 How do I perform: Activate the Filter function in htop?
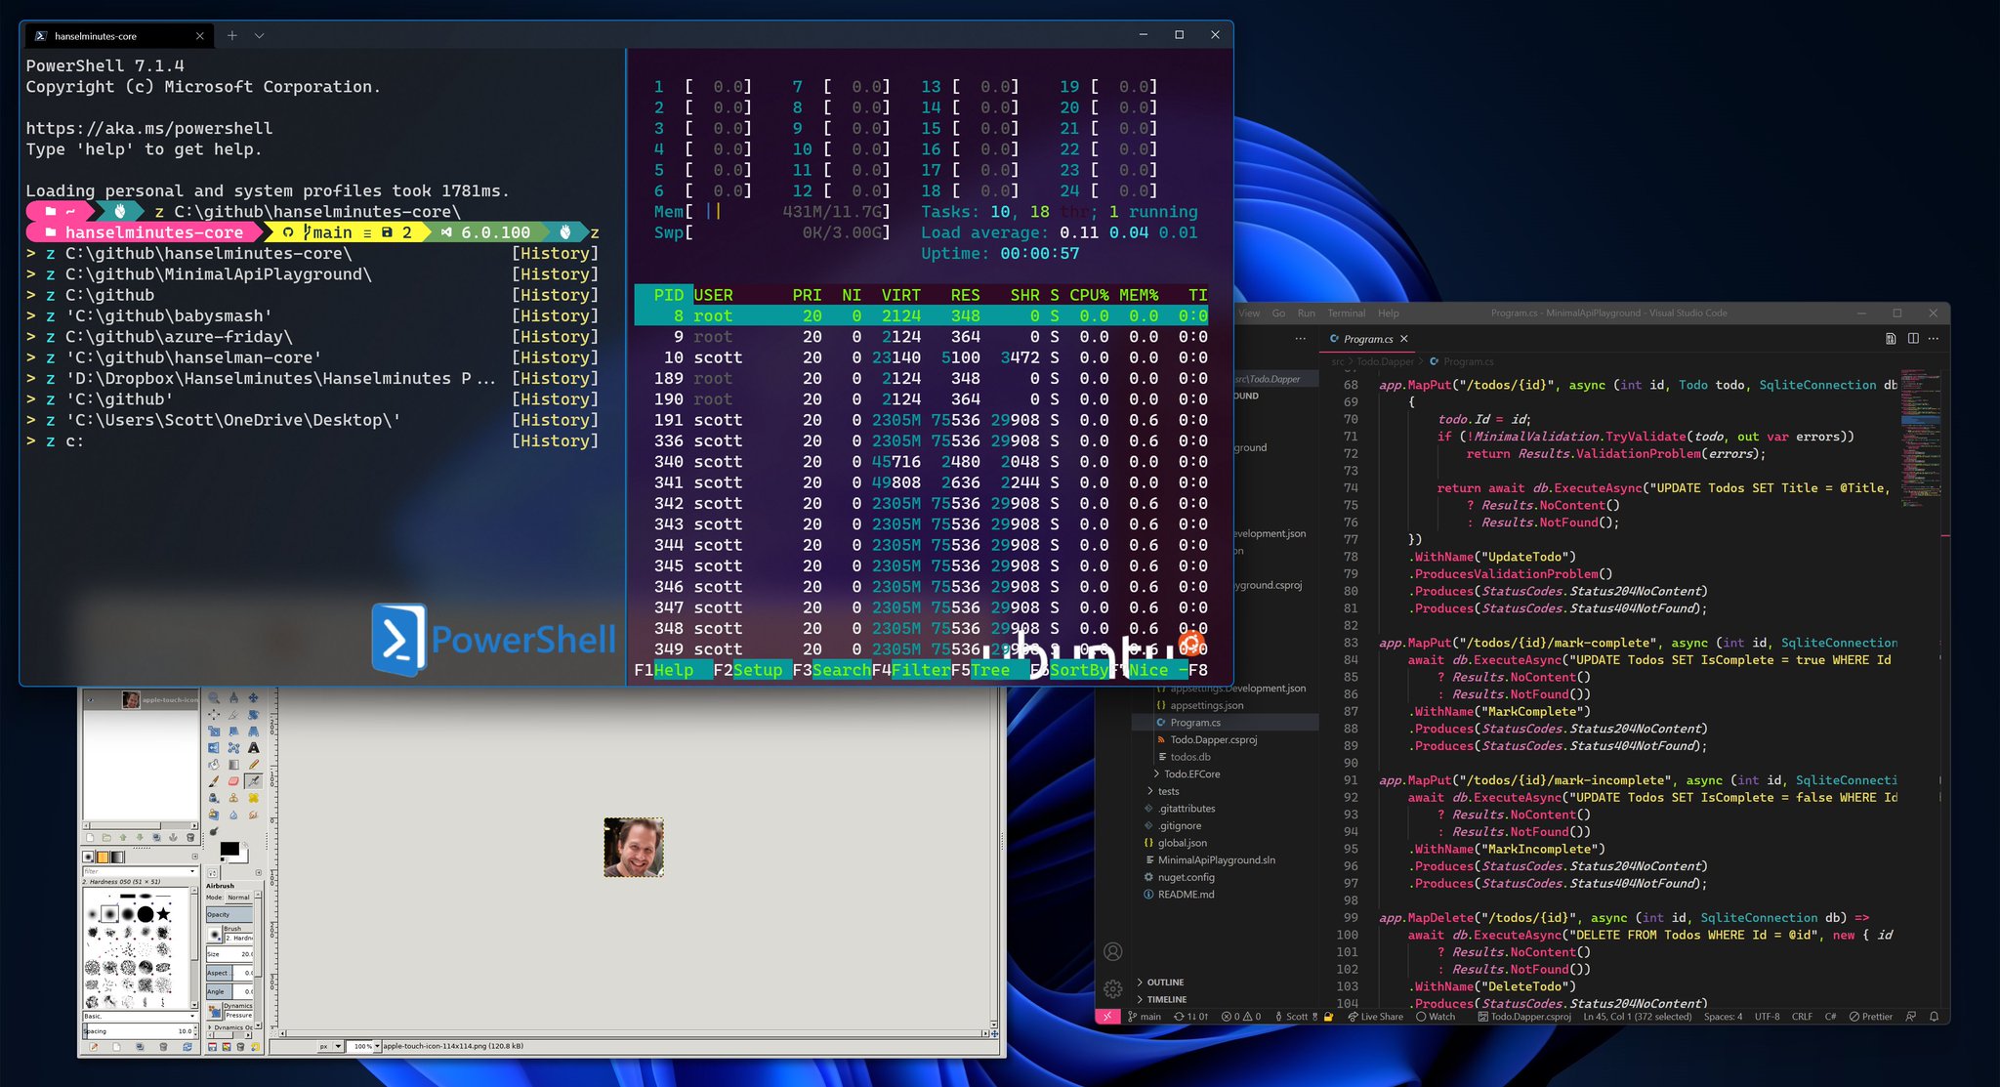click(922, 670)
